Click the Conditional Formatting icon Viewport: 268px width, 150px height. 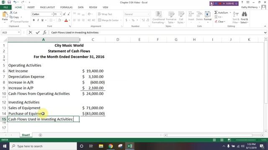point(158,15)
